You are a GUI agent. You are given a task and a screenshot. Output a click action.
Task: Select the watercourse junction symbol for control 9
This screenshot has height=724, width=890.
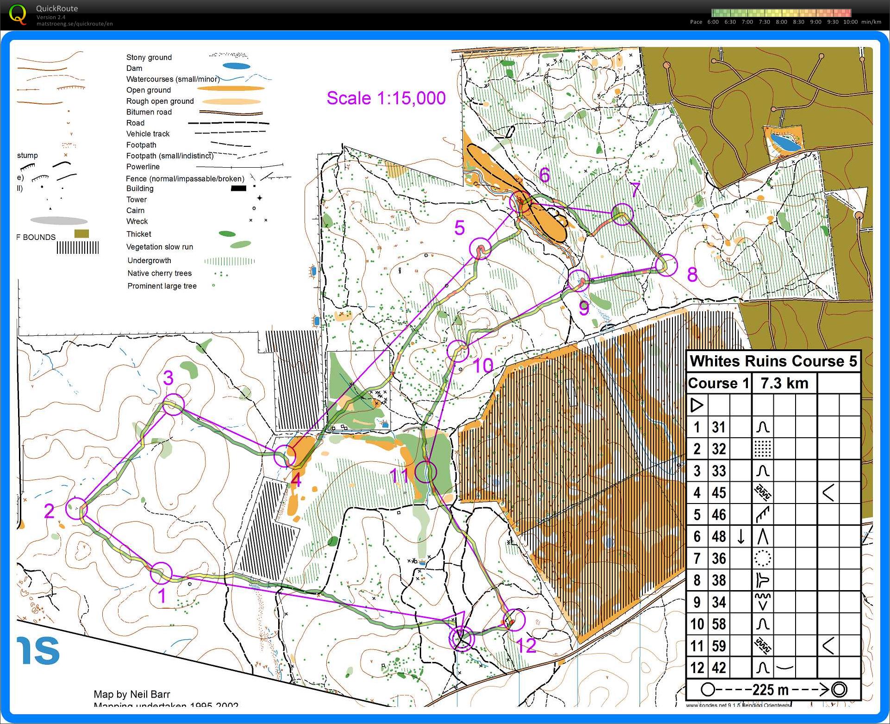[x=762, y=602]
